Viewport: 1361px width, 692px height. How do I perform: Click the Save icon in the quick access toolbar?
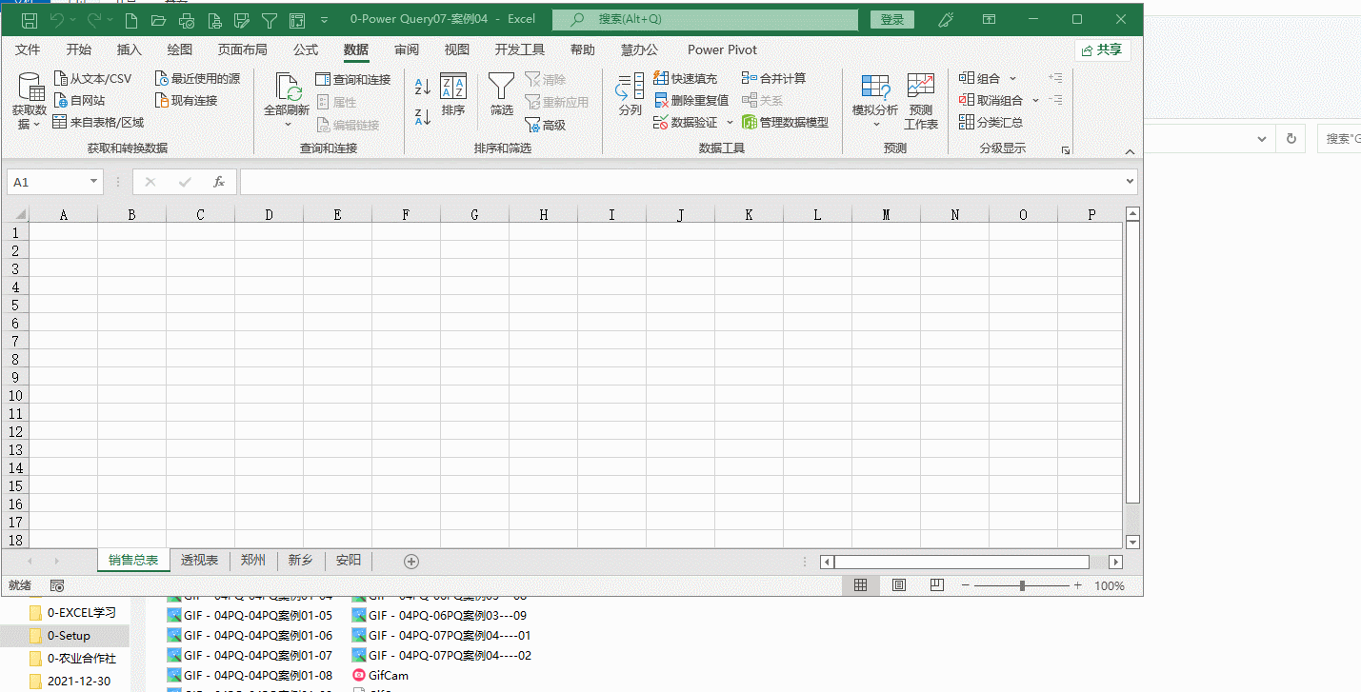point(30,20)
